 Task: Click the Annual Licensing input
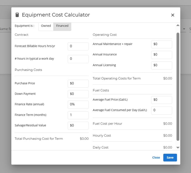pyautogui.click(x=162, y=65)
